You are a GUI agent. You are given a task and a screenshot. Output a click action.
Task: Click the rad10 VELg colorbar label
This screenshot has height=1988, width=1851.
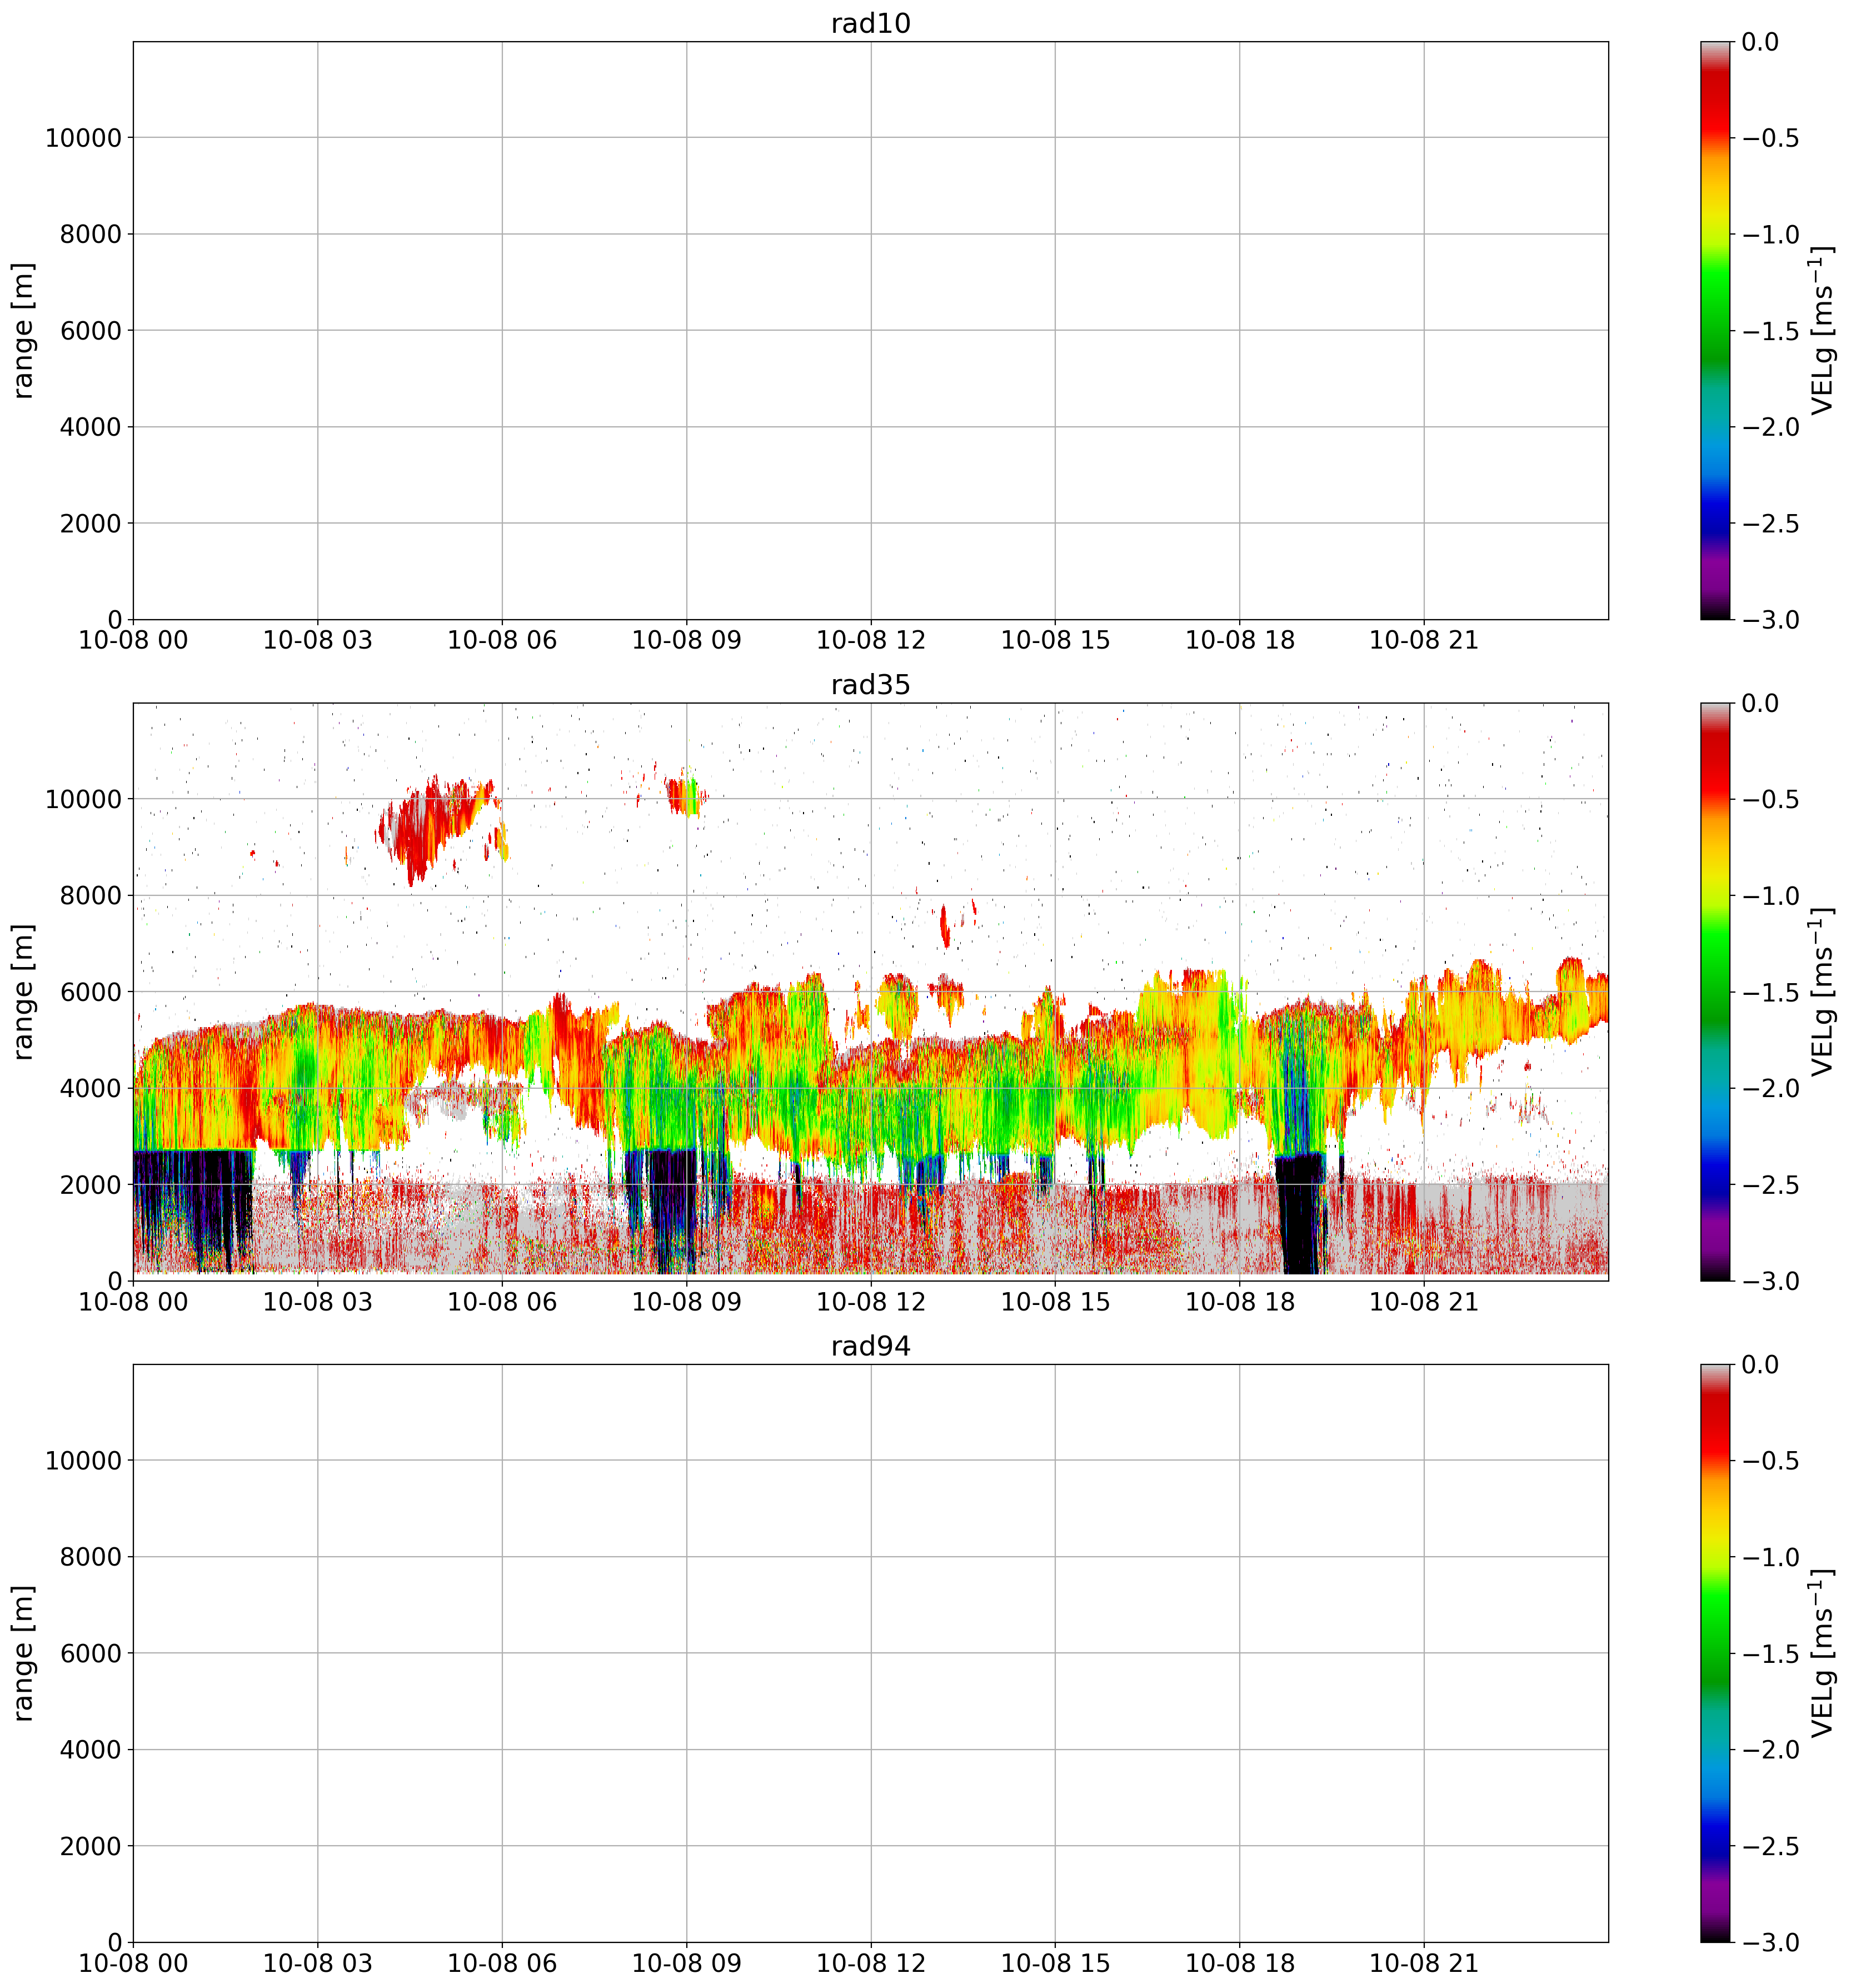pyautogui.click(x=1823, y=330)
